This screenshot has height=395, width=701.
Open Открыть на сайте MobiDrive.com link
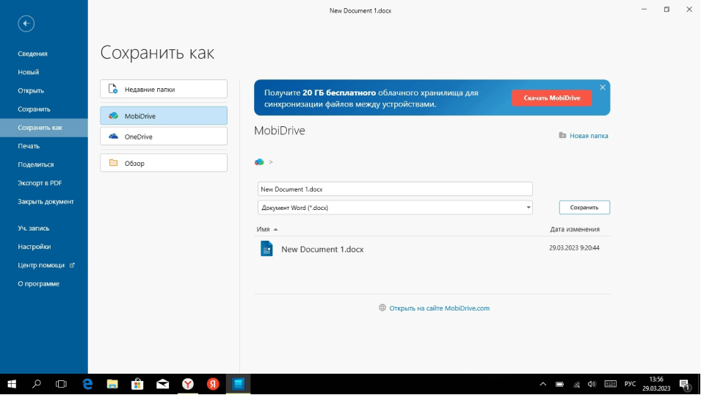coord(440,308)
